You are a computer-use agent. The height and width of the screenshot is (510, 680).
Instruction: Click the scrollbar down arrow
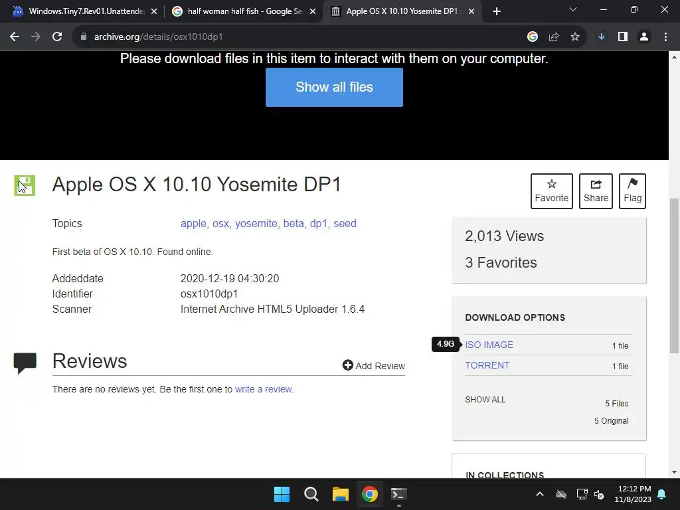(x=674, y=473)
